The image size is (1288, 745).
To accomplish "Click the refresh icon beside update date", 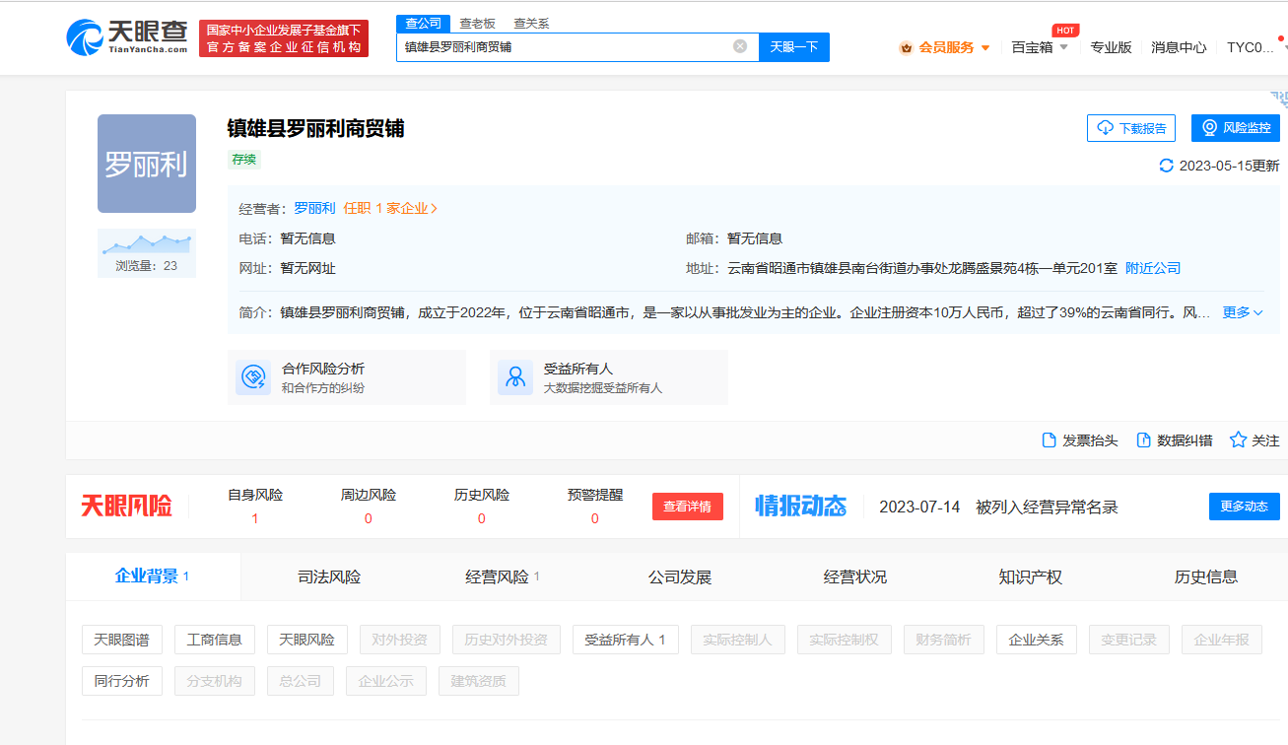I will click(x=1167, y=166).
